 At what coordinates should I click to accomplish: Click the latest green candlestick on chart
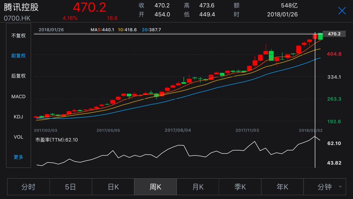320,36
